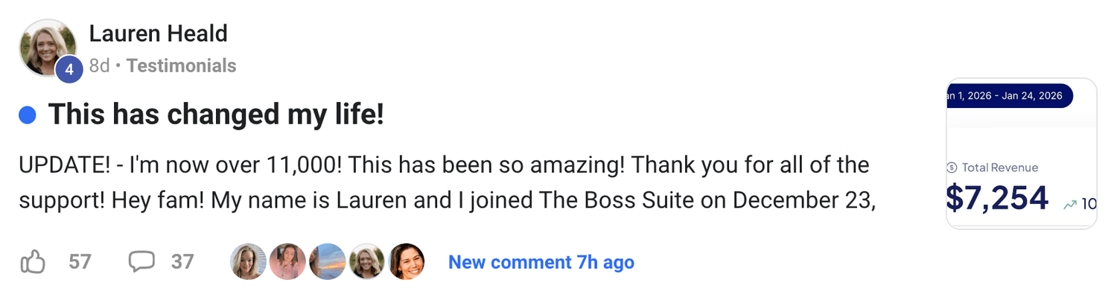Click the level 4 badge

click(69, 69)
